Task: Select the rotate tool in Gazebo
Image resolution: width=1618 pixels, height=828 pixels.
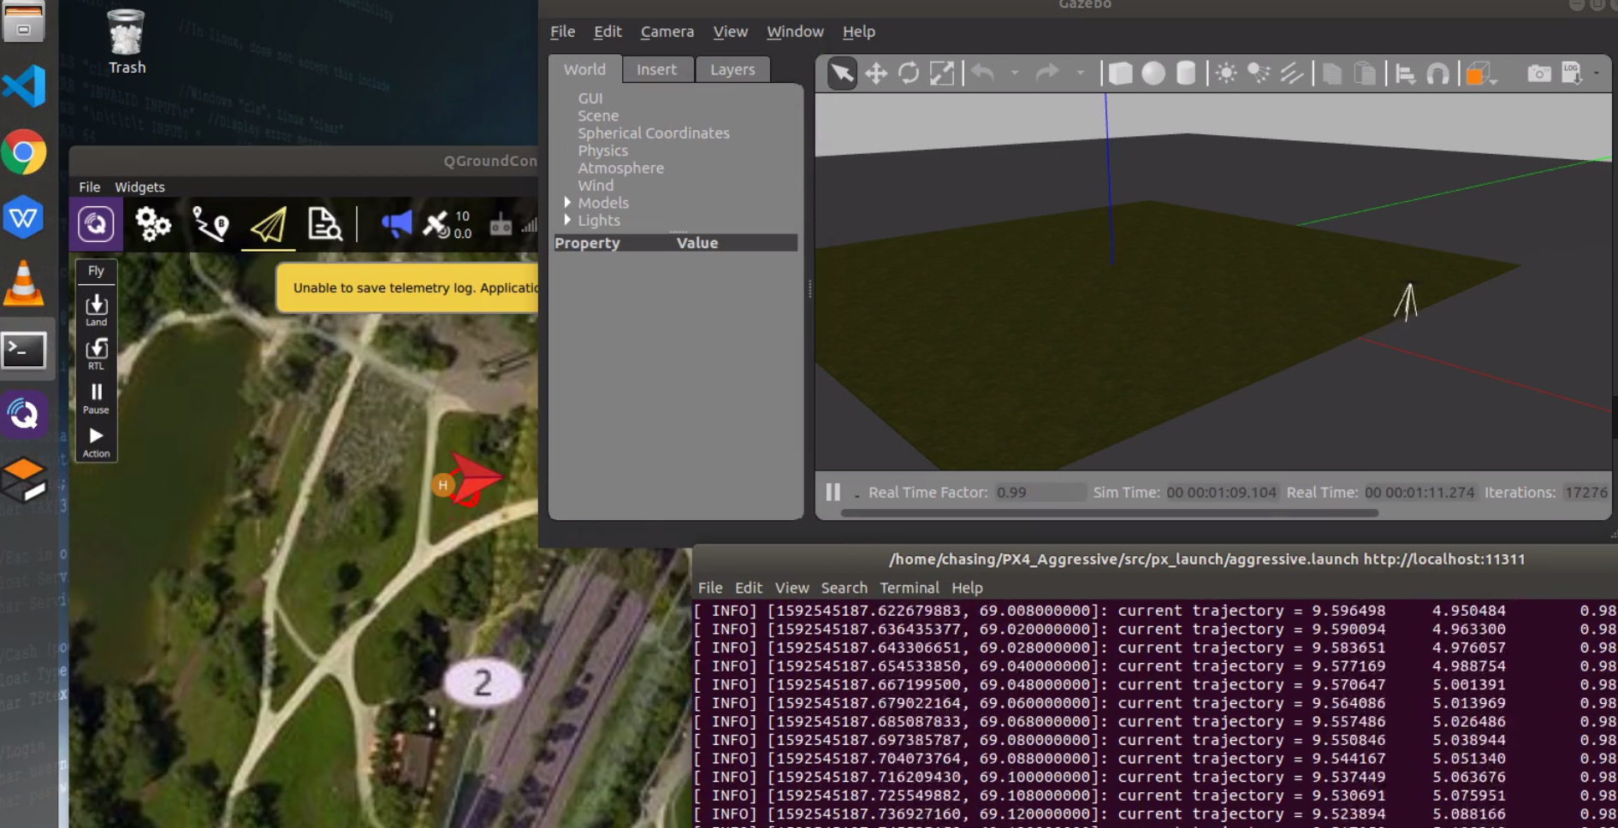Action: pos(907,74)
